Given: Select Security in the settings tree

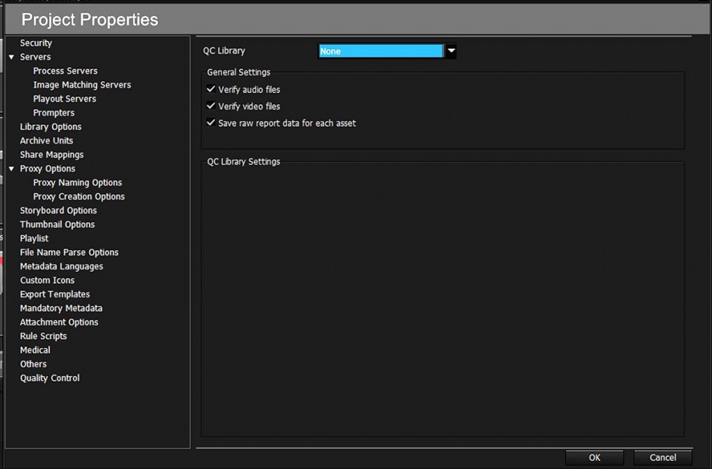Looking at the screenshot, I should [x=36, y=43].
